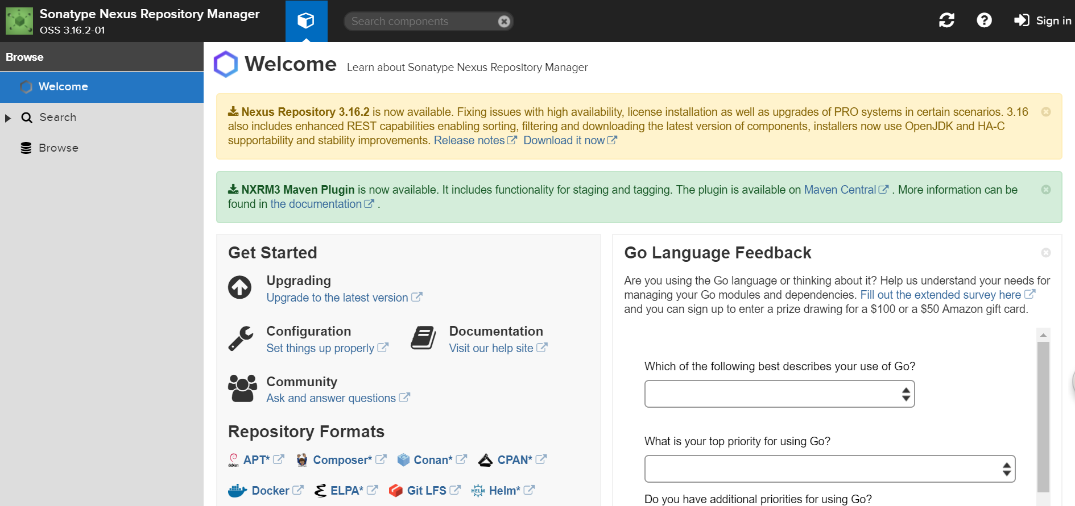This screenshot has height=506, width=1075.
Task: Open the Composer format link
Action: (342, 460)
